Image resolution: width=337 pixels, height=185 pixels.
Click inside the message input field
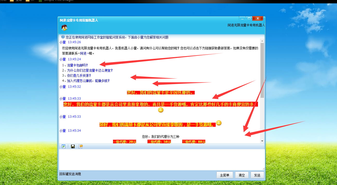pos(161,159)
